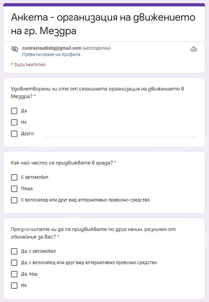Tick the Друго checkbox

pyautogui.click(x=14, y=134)
